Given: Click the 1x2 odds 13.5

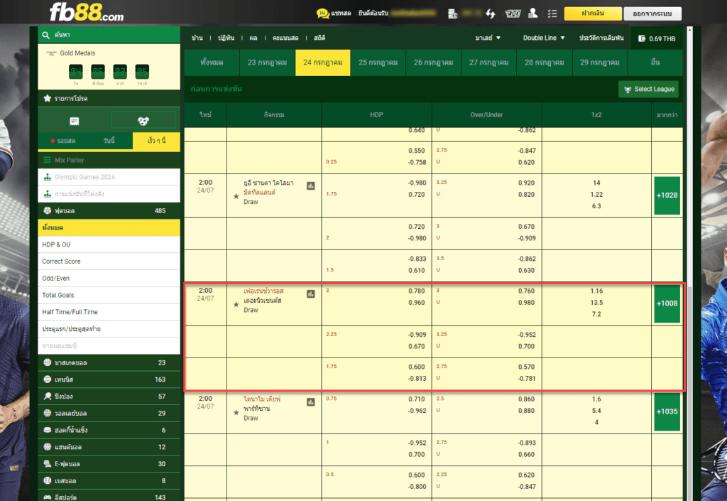Looking at the screenshot, I should [596, 303].
